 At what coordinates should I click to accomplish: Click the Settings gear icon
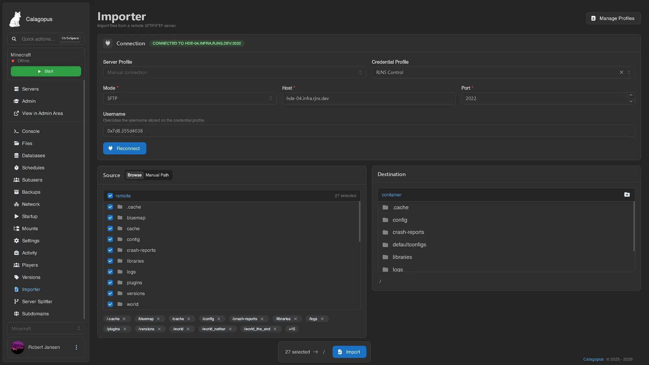click(16, 241)
